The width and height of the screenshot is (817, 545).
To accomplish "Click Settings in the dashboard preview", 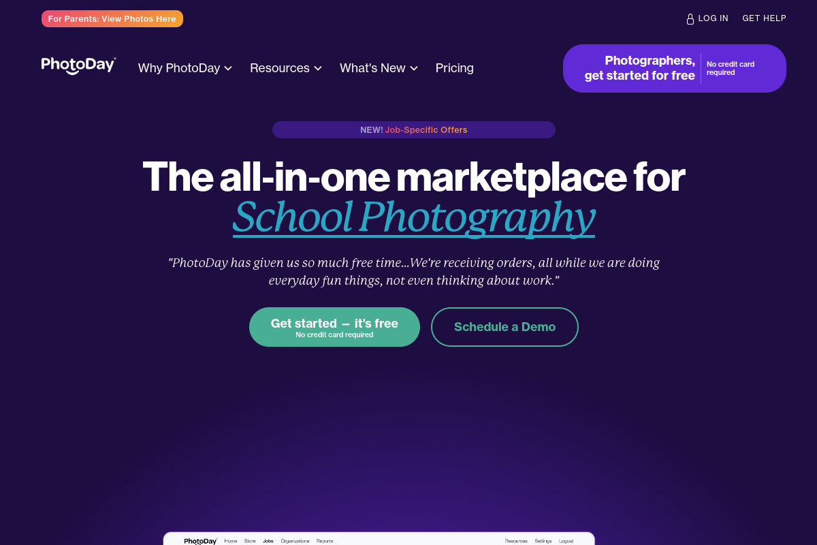I will click(543, 541).
